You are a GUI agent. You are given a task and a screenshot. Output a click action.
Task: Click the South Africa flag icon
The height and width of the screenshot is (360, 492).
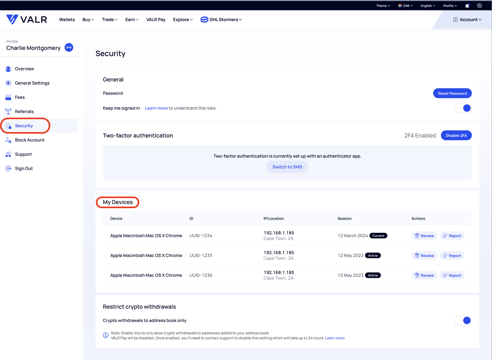coord(400,6)
